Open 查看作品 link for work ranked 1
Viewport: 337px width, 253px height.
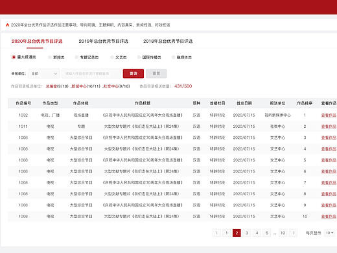(329, 115)
